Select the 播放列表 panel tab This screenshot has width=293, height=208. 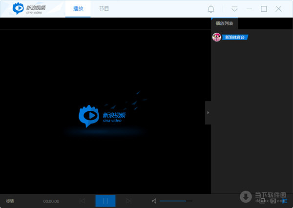click(x=224, y=23)
